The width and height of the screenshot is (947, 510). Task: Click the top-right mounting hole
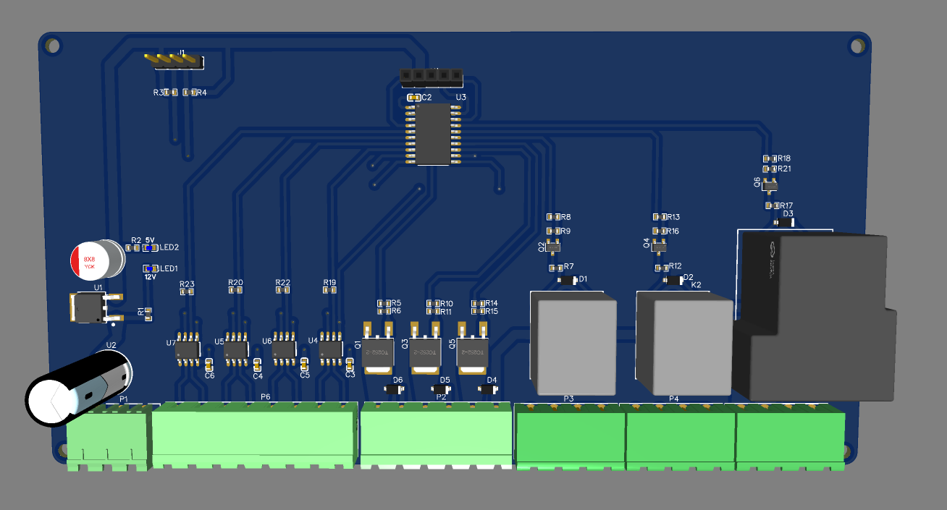click(857, 46)
